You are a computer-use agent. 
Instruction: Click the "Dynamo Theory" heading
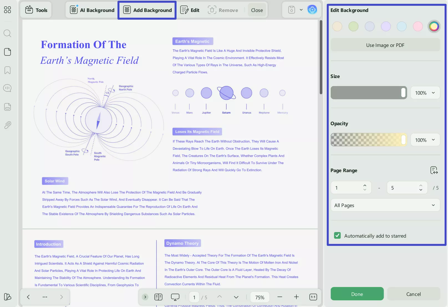click(x=183, y=243)
